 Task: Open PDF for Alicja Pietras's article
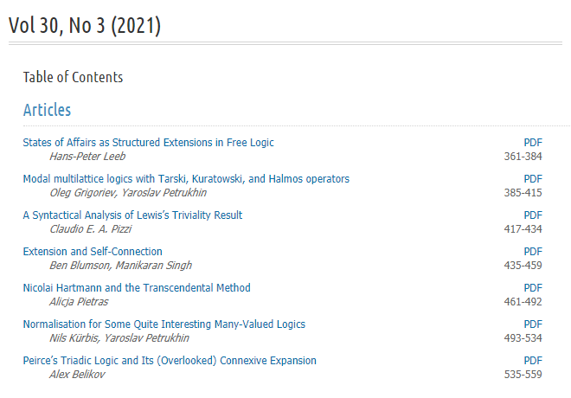coord(533,288)
